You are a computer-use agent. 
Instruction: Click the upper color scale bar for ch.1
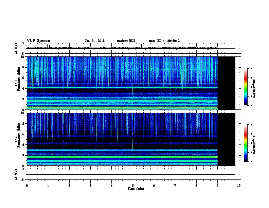246,87
